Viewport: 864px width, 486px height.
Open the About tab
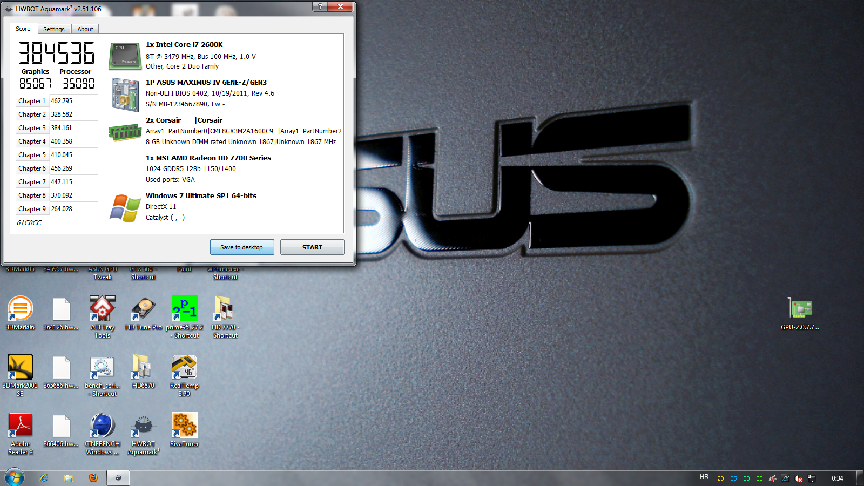(85, 29)
